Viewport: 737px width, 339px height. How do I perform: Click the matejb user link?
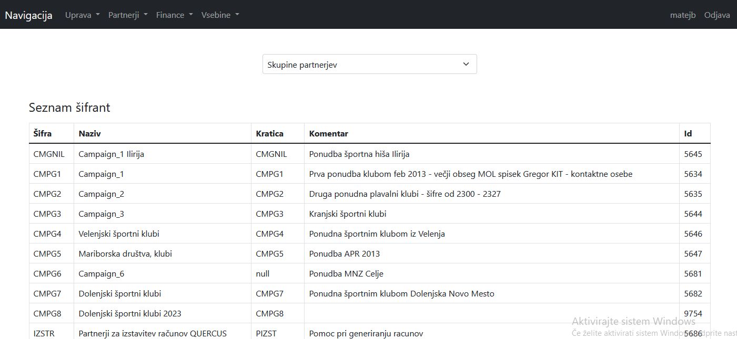[x=683, y=15]
